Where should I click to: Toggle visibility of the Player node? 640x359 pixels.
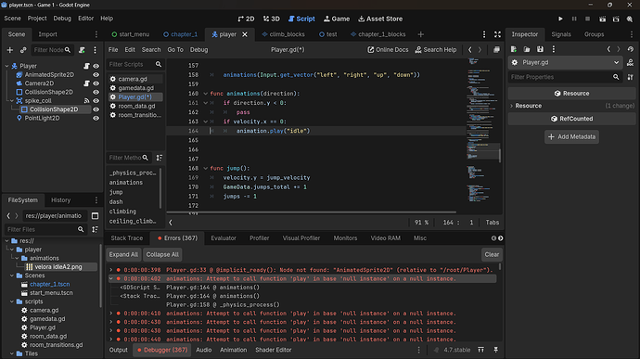click(96, 66)
